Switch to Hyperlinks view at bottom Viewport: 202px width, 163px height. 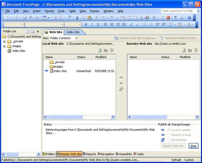point(124,154)
